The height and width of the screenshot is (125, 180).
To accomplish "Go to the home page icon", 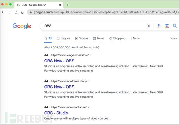I will click(x=22, y=12).
